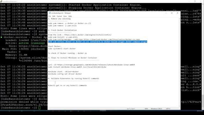Click the line 'sudo systemctl start docker'

click(62, 49)
